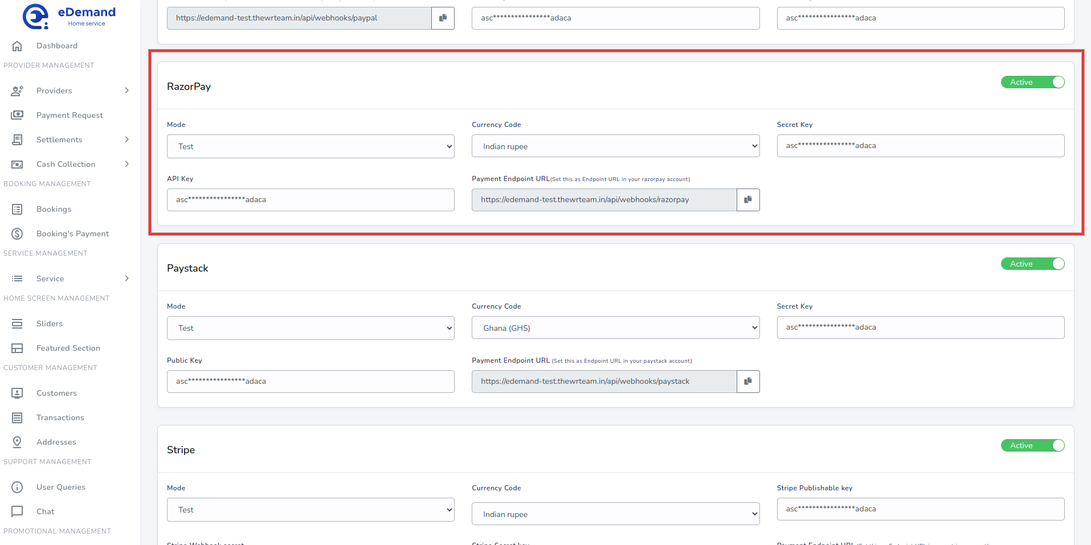Click the eDemand logo icon
The image size is (1091, 545).
(35, 17)
